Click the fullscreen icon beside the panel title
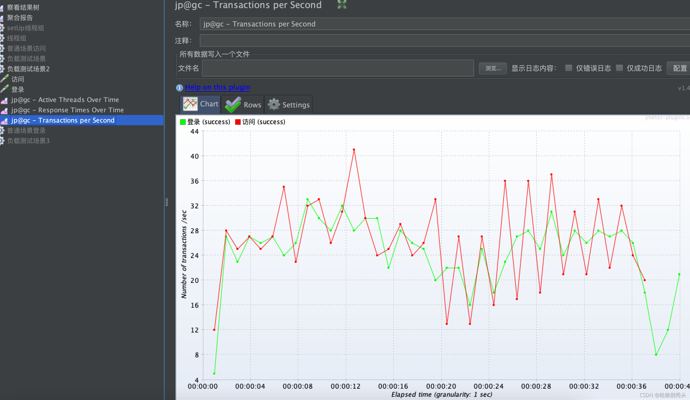690x400 pixels. pyautogui.click(x=342, y=5)
